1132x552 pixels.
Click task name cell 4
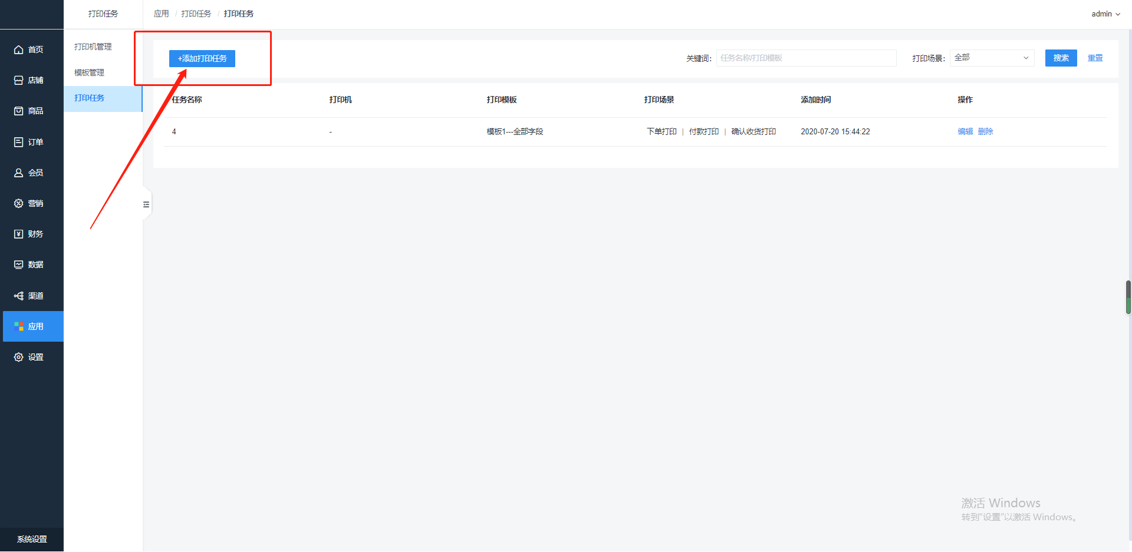(174, 131)
